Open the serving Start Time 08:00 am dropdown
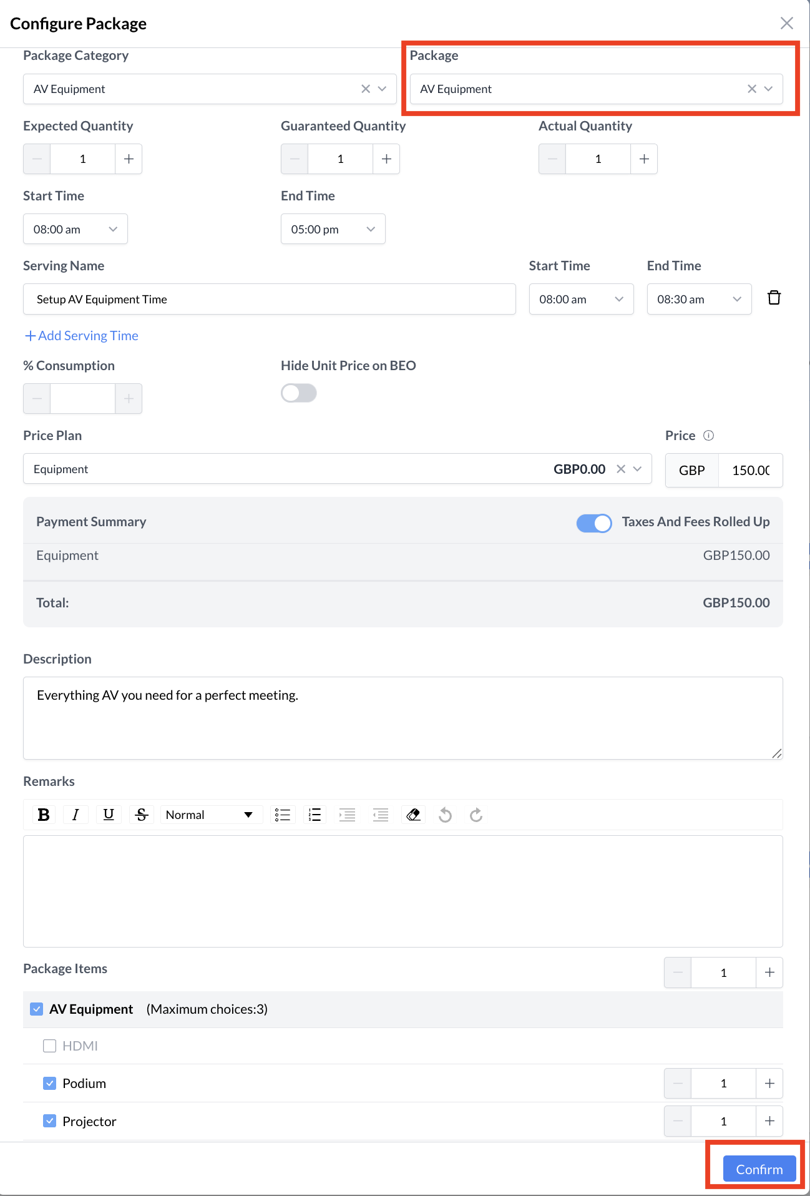 pyautogui.click(x=582, y=299)
